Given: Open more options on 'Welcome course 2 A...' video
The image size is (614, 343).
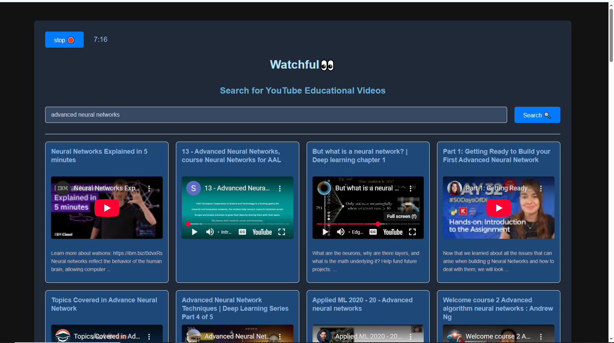Looking at the screenshot, I should (541, 336).
